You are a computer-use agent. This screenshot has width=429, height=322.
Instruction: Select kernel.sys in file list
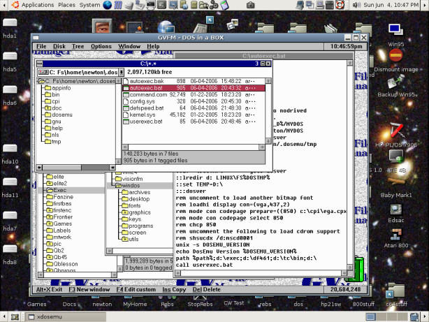(x=194, y=115)
